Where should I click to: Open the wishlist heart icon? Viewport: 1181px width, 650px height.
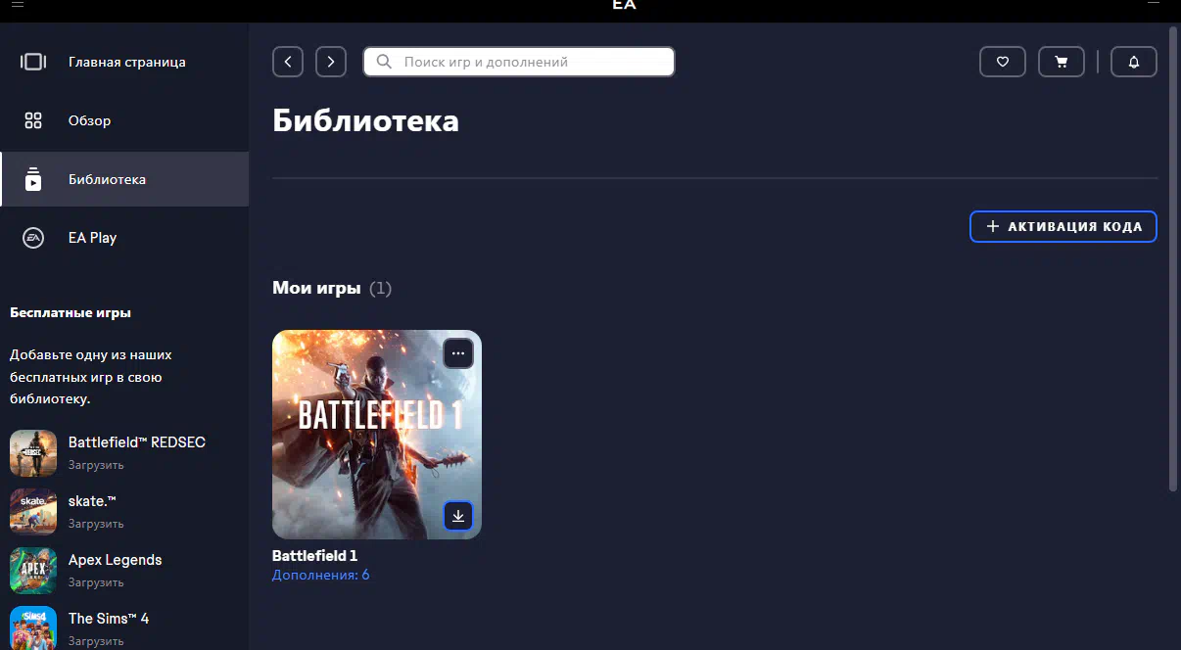(x=1002, y=62)
